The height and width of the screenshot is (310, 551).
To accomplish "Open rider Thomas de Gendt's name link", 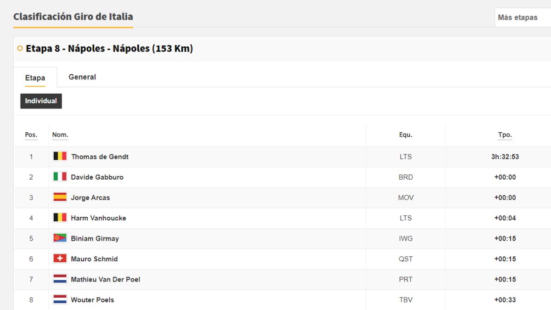I will [100, 157].
